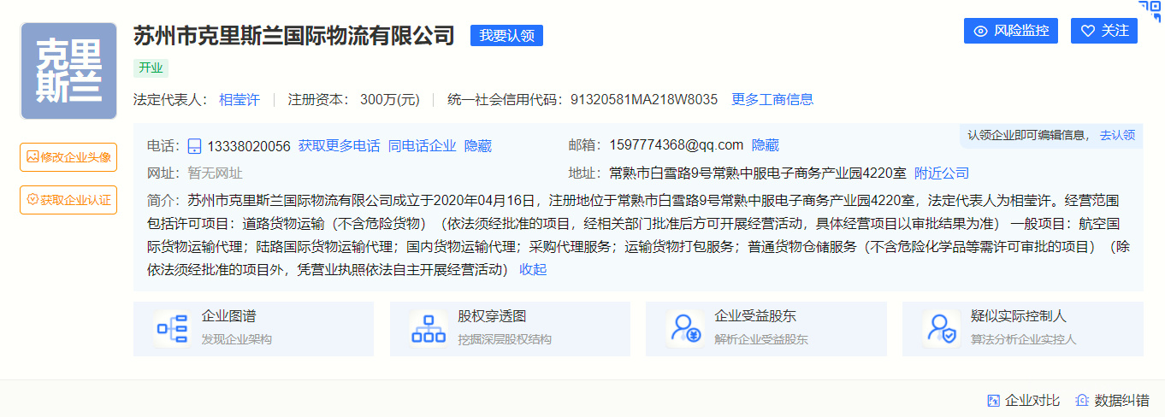
Task: Collapse the company summary with 收起
Action: click(533, 269)
